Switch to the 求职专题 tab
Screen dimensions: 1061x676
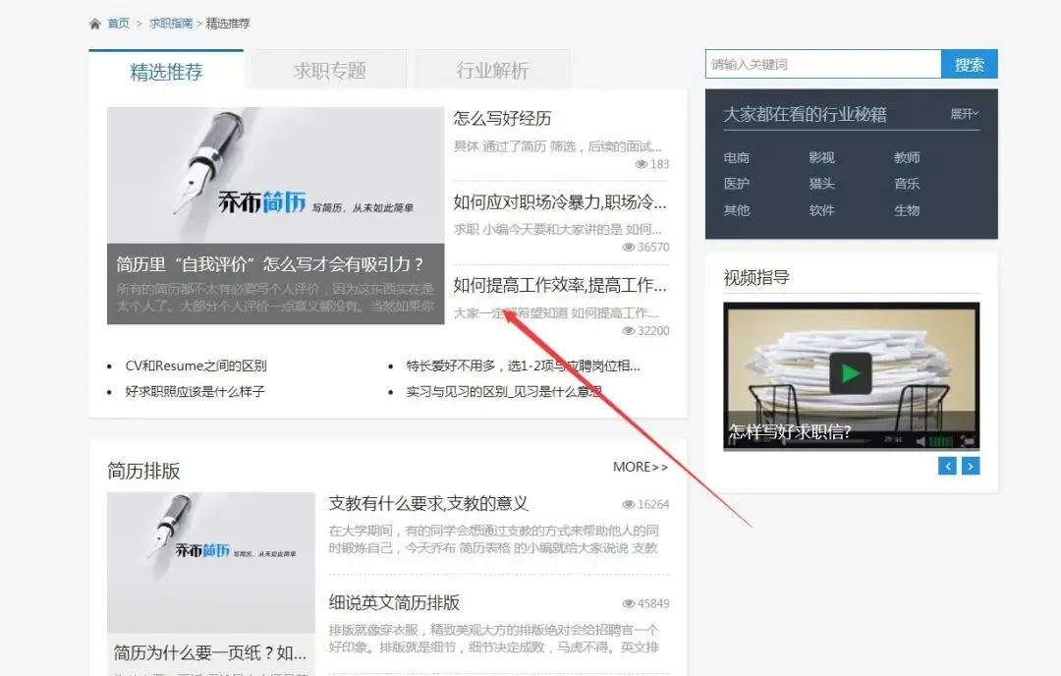329,71
